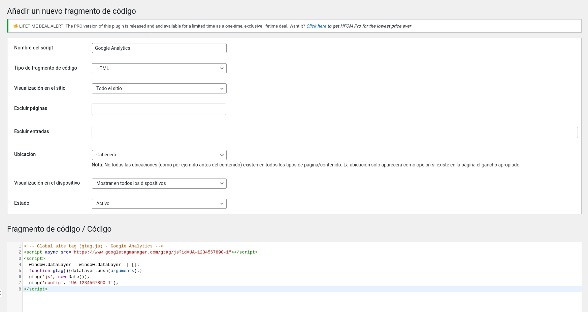Click the closing </script> tag on line 8

point(36,289)
